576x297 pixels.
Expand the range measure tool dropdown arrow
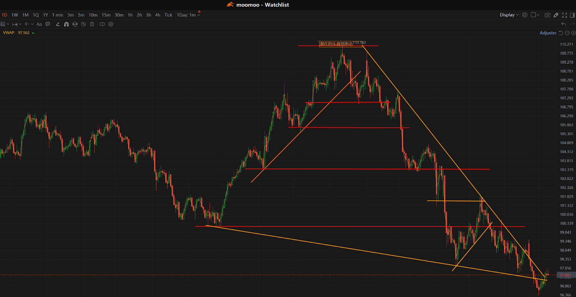tap(20, 24)
